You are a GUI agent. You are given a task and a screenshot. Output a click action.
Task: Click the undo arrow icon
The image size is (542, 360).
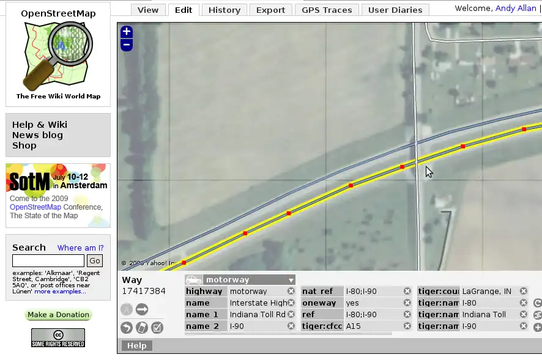pyautogui.click(x=127, y=328)
